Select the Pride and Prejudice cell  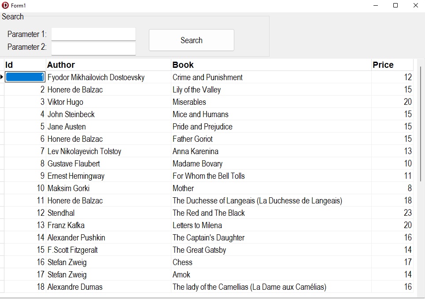(202, 127)
